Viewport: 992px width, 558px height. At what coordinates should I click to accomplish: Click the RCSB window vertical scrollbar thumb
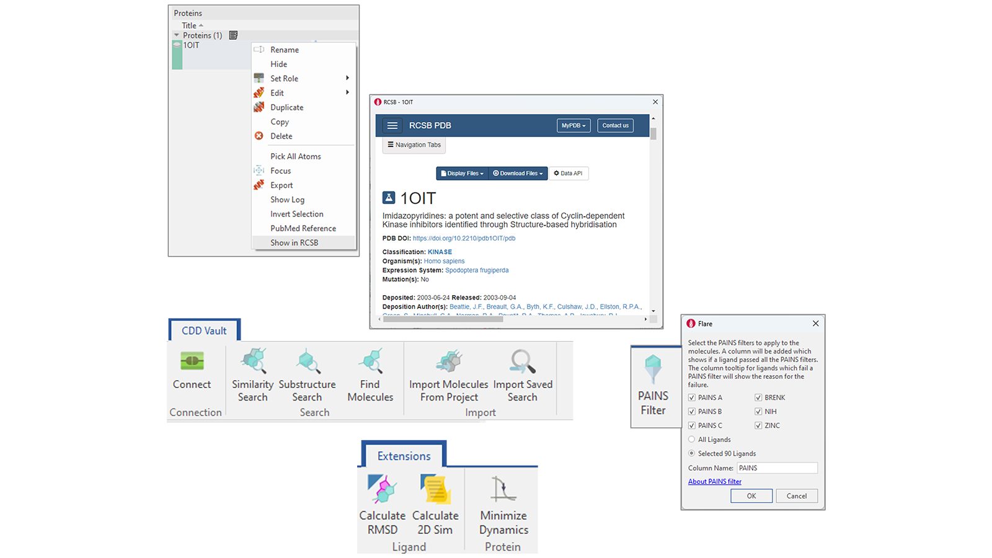pyautogui.click(x=653, y=134)
